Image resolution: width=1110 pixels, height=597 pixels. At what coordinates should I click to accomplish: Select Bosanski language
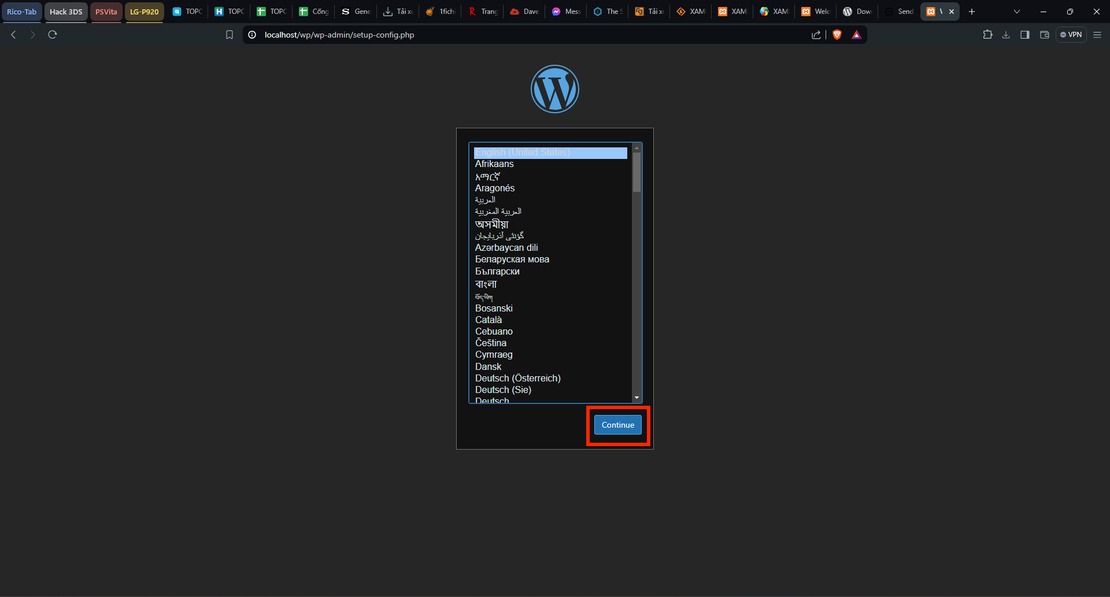[x=550, y=308]
